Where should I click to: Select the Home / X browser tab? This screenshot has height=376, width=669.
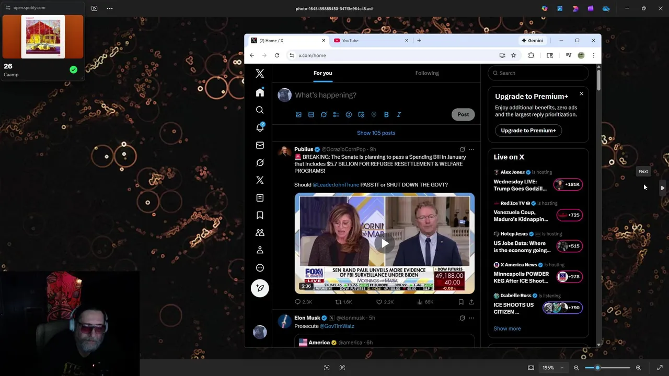(x=288, y=40)
